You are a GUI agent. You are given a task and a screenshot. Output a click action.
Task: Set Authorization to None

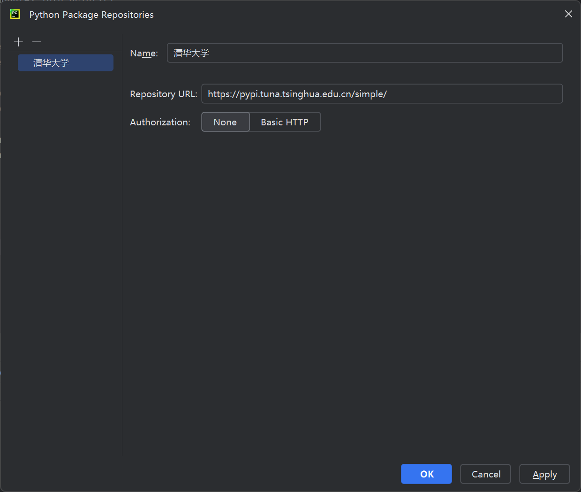[225, 122]
